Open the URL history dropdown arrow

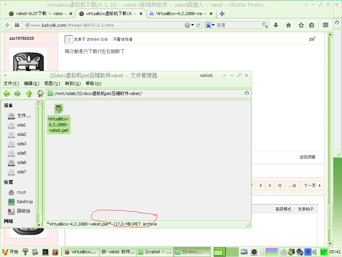(193, 25)
